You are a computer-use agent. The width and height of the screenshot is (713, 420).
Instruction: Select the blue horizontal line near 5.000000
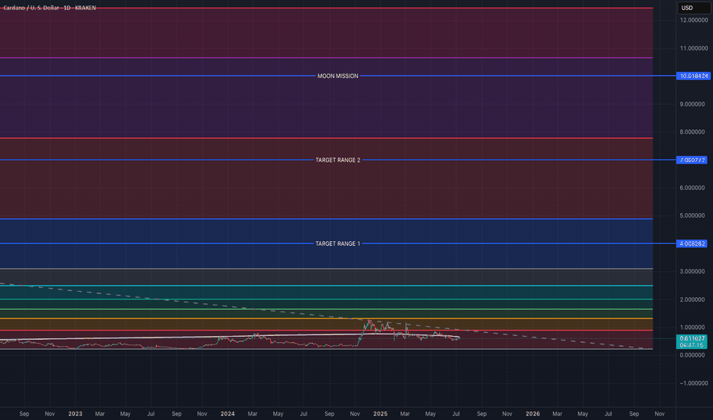tap(326, 219)
